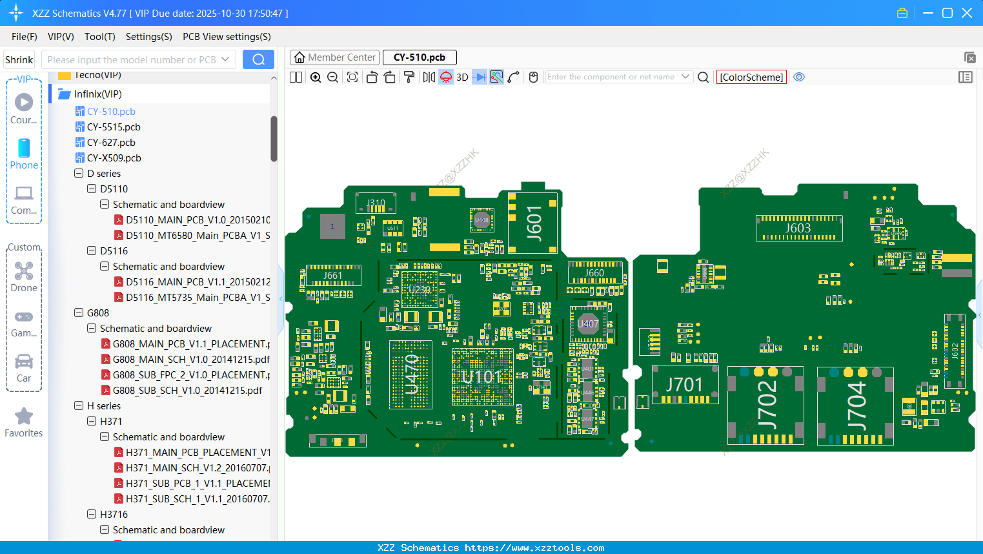Mirror the PCB board view

(x=428, y=77)
